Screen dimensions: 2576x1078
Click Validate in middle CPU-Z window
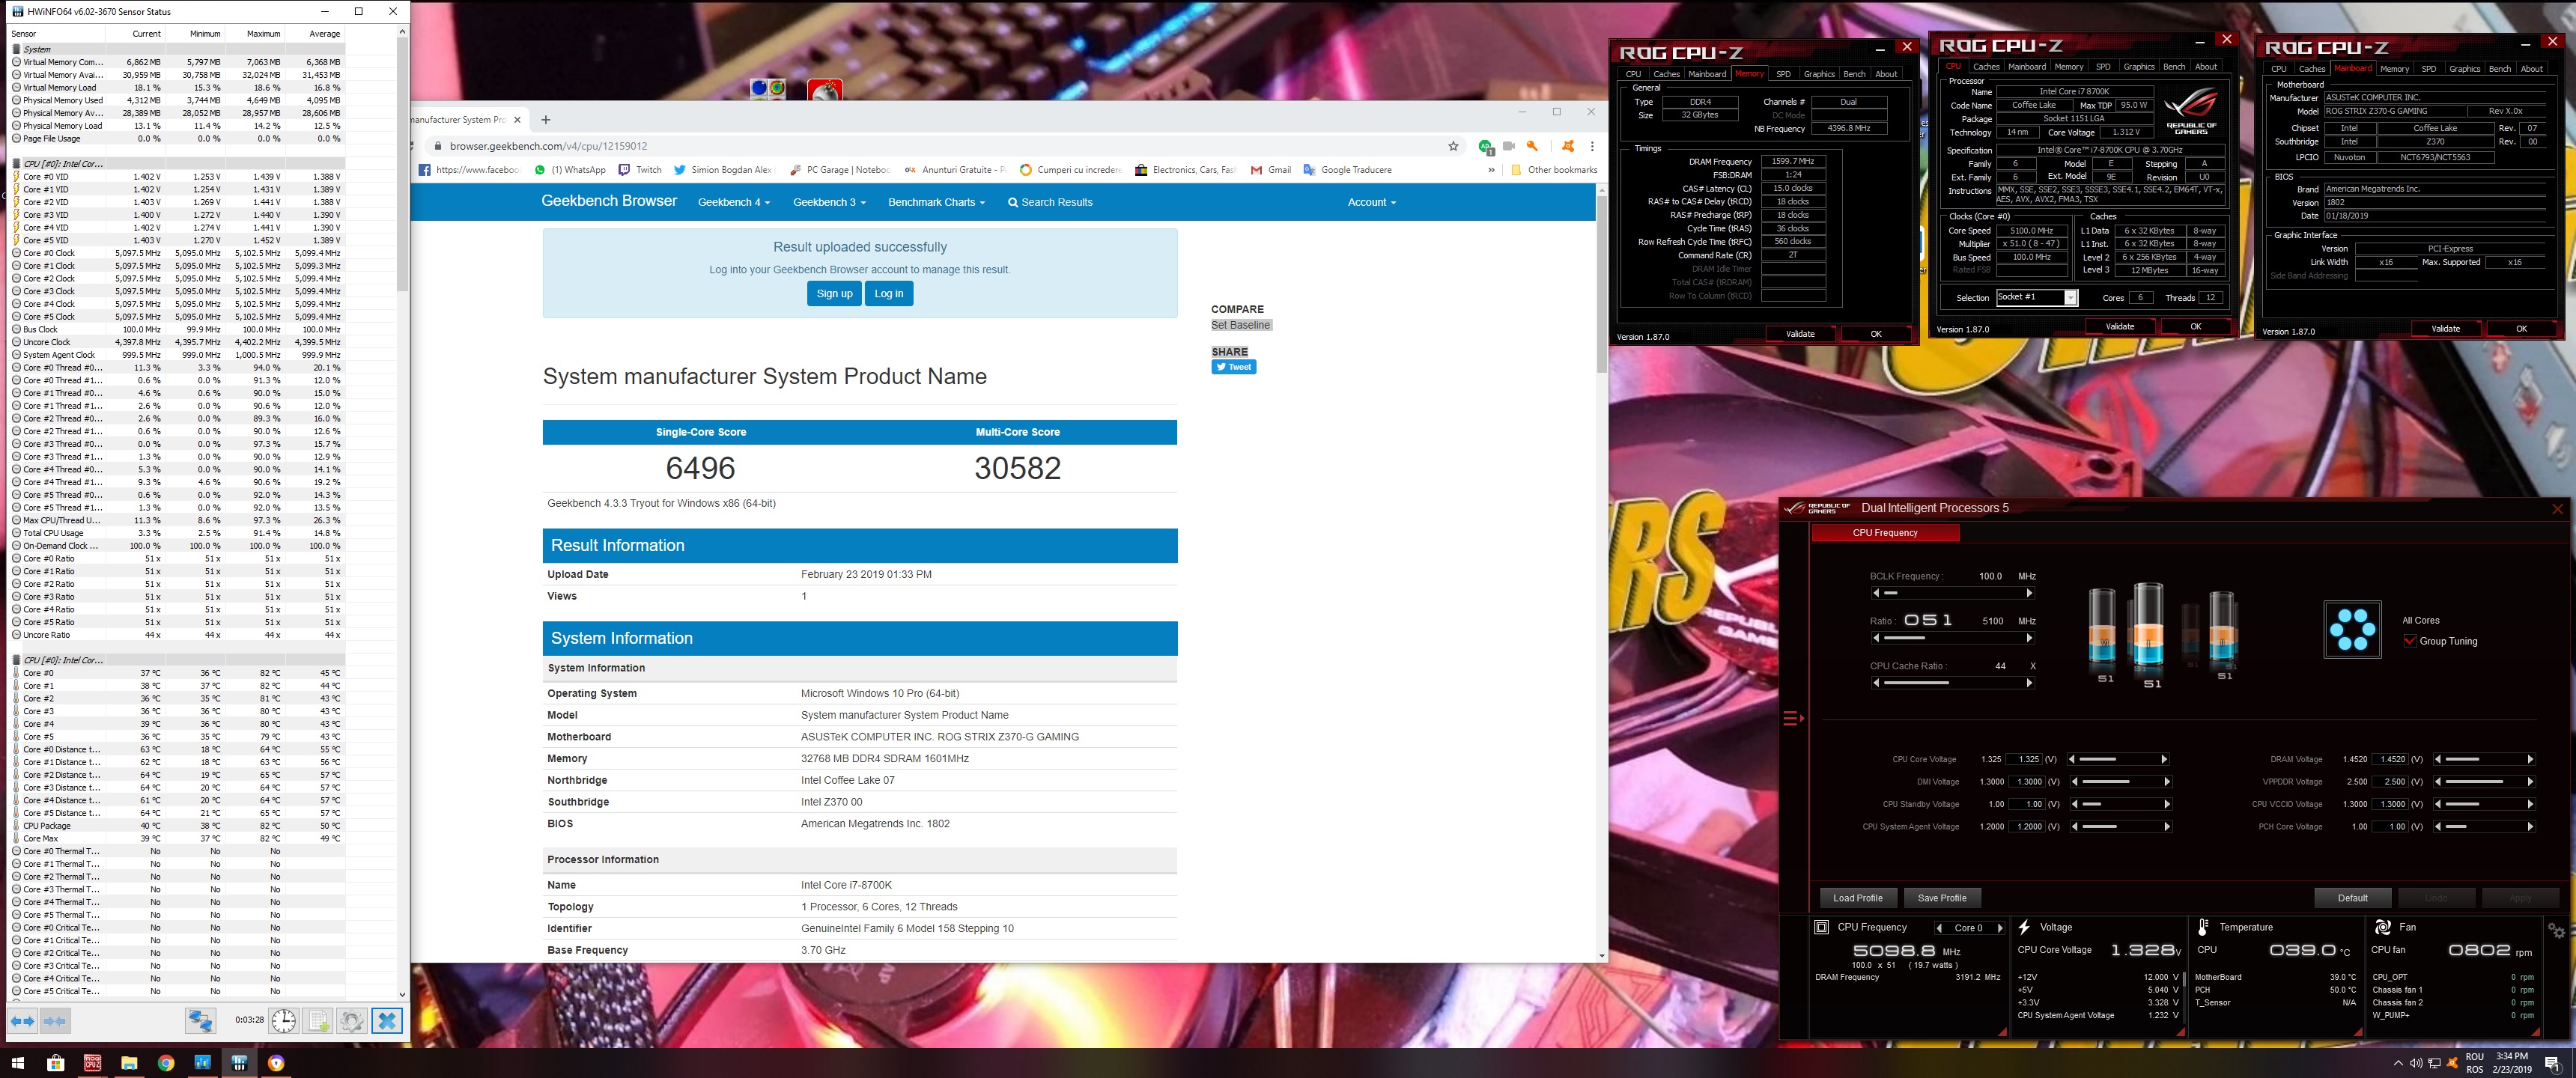click(2120, 326)
